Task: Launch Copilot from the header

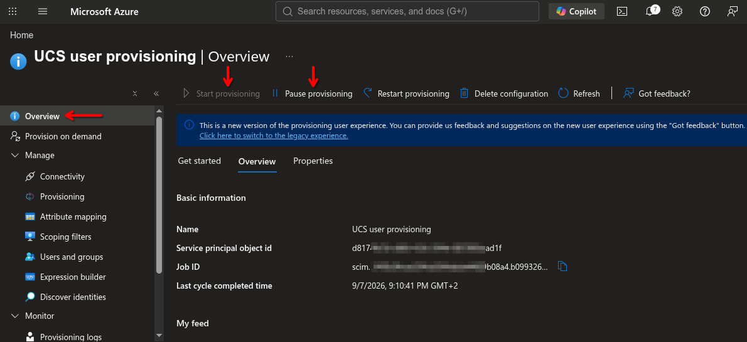Action: (x=576, y=11)
